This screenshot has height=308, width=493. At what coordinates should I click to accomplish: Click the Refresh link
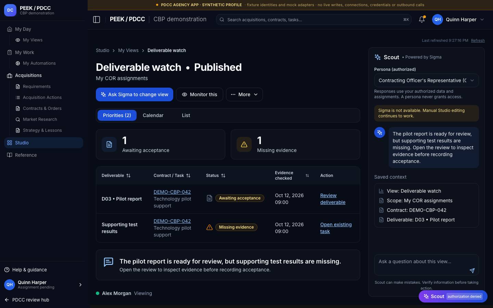click(x=478, y=40)
